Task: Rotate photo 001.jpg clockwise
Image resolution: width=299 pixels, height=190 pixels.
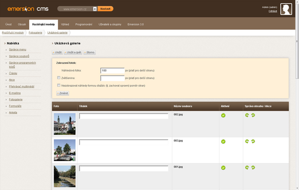Action: click(x=253, y=168)
